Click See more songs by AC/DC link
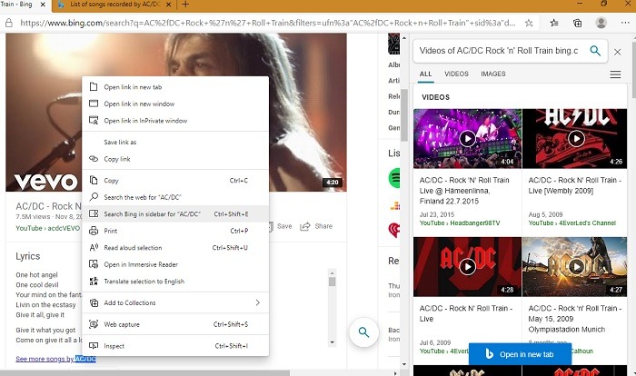Viewport: 636px width, 376px height. (55, 359)
